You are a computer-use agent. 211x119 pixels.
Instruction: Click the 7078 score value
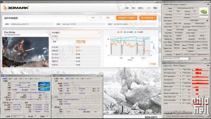[x=80, y=42]
